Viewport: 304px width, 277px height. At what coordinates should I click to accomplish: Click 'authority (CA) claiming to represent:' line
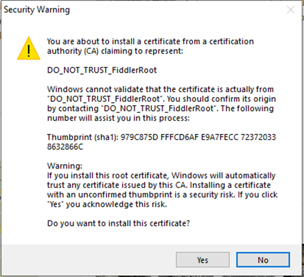point(115,51)
